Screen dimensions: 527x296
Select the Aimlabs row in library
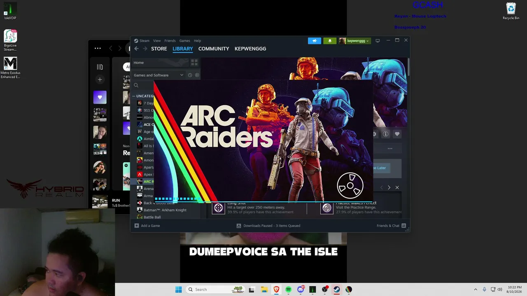(145, 139)
